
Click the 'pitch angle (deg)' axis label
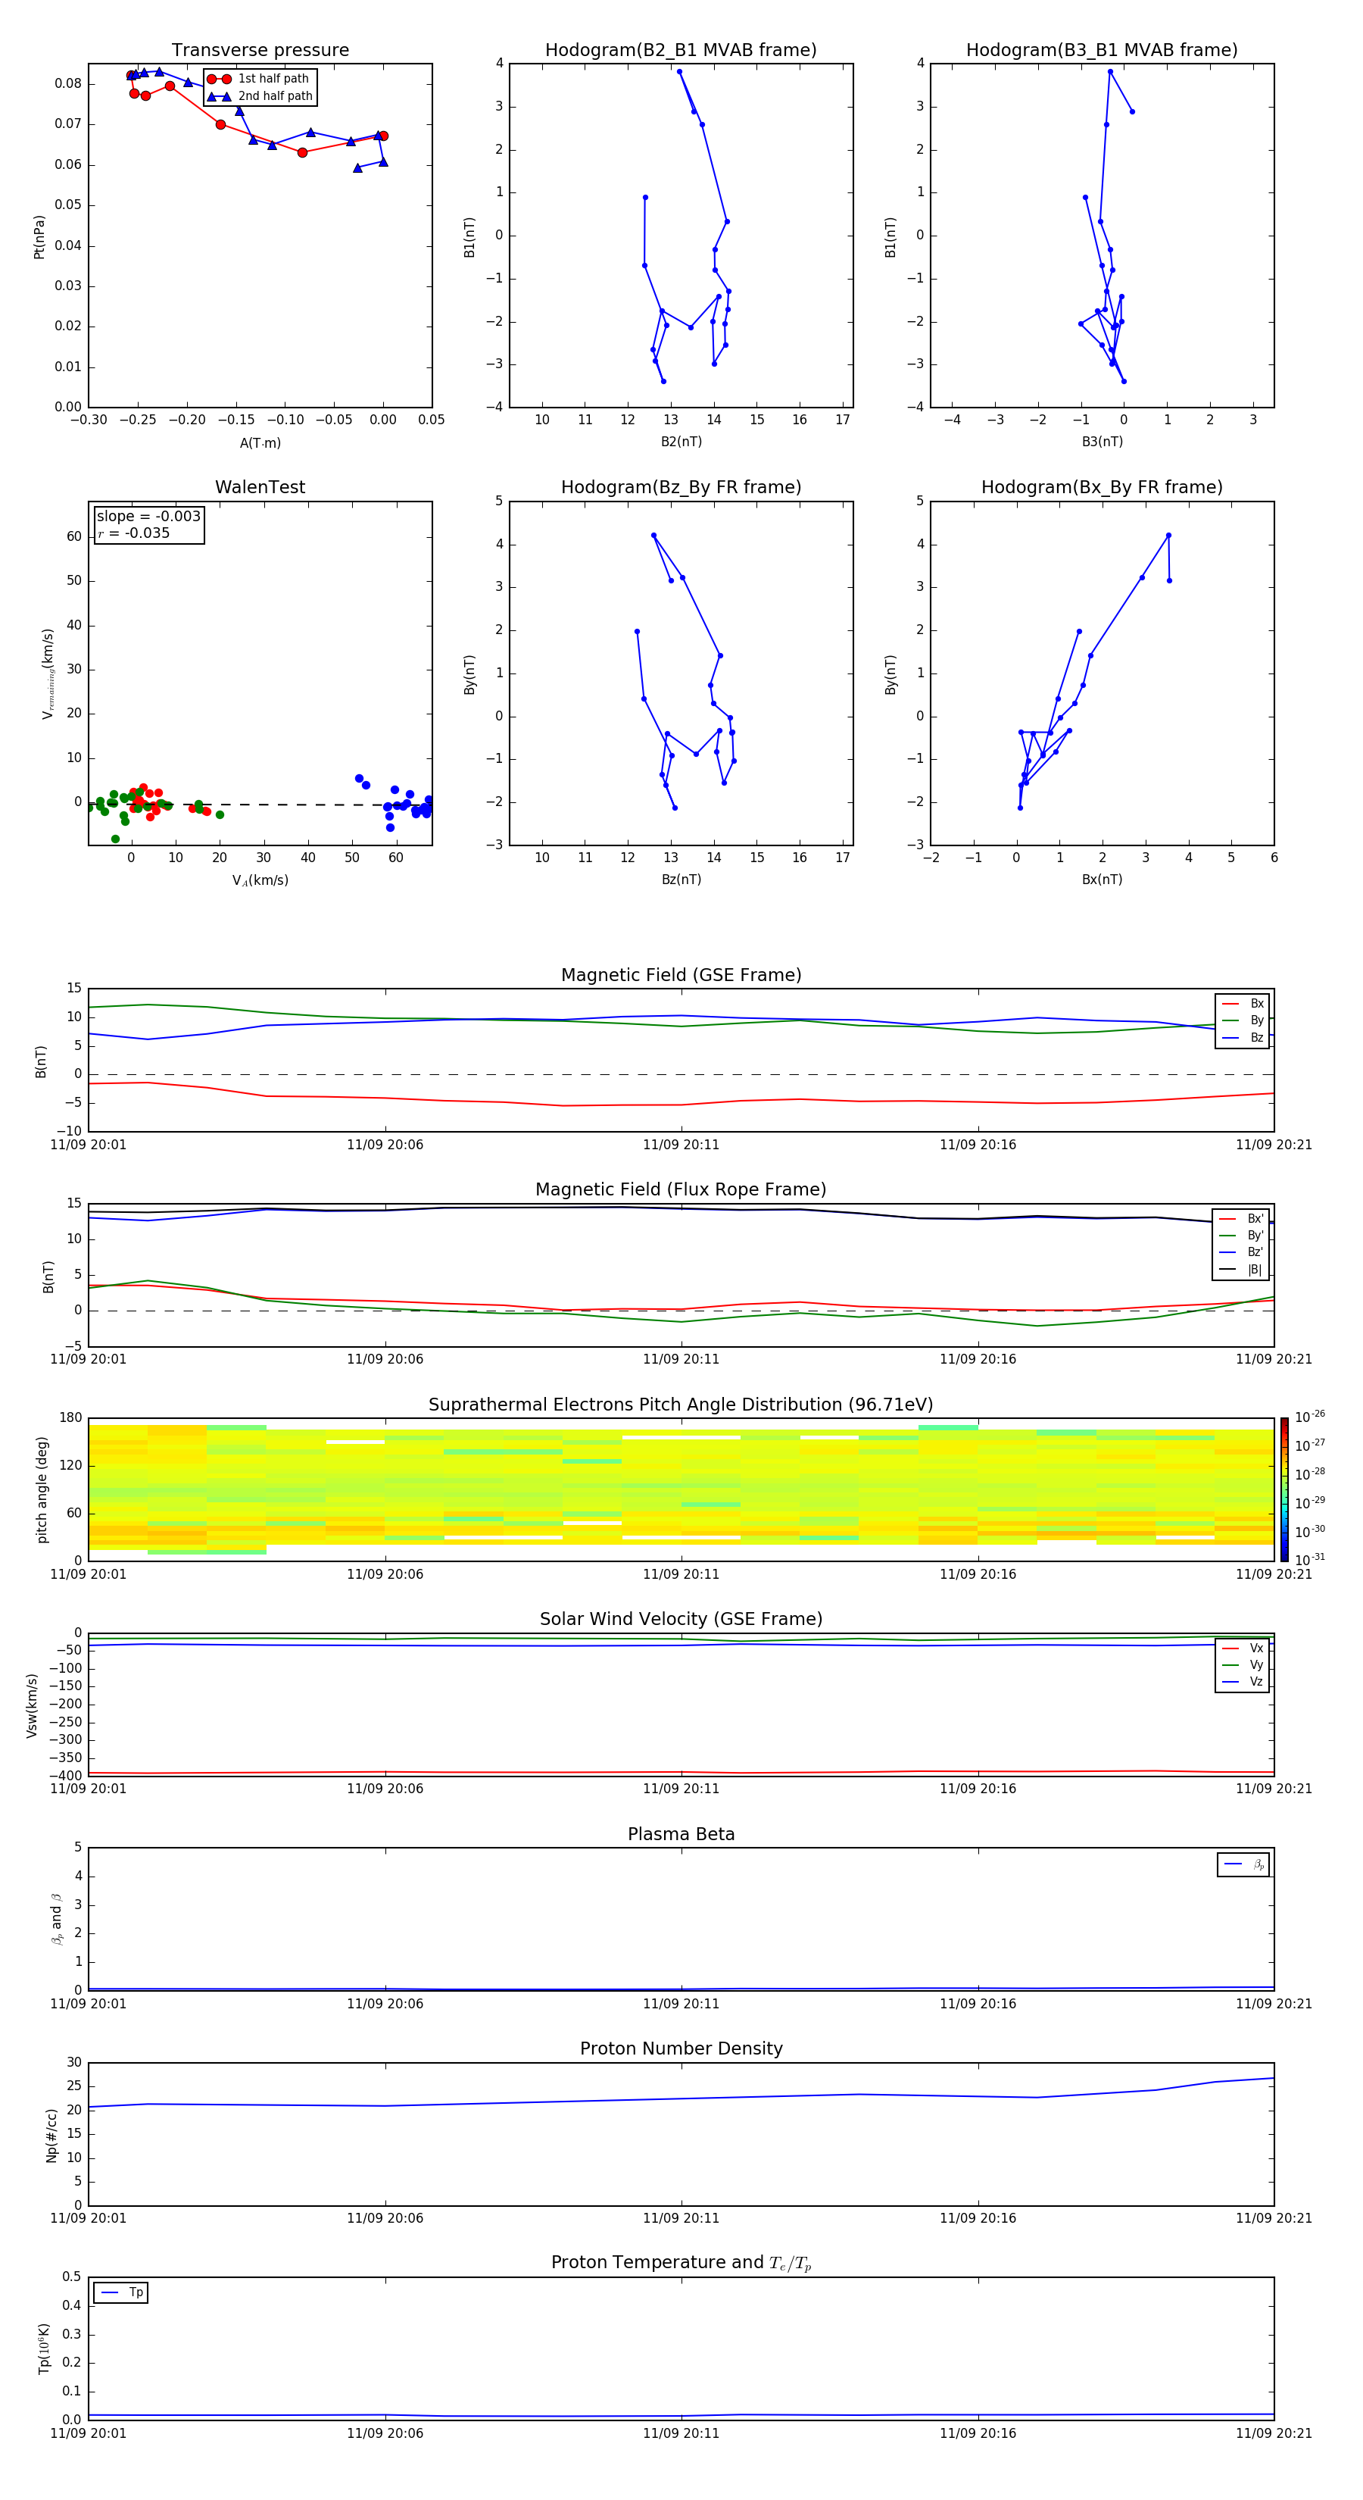click(42, 1489)
